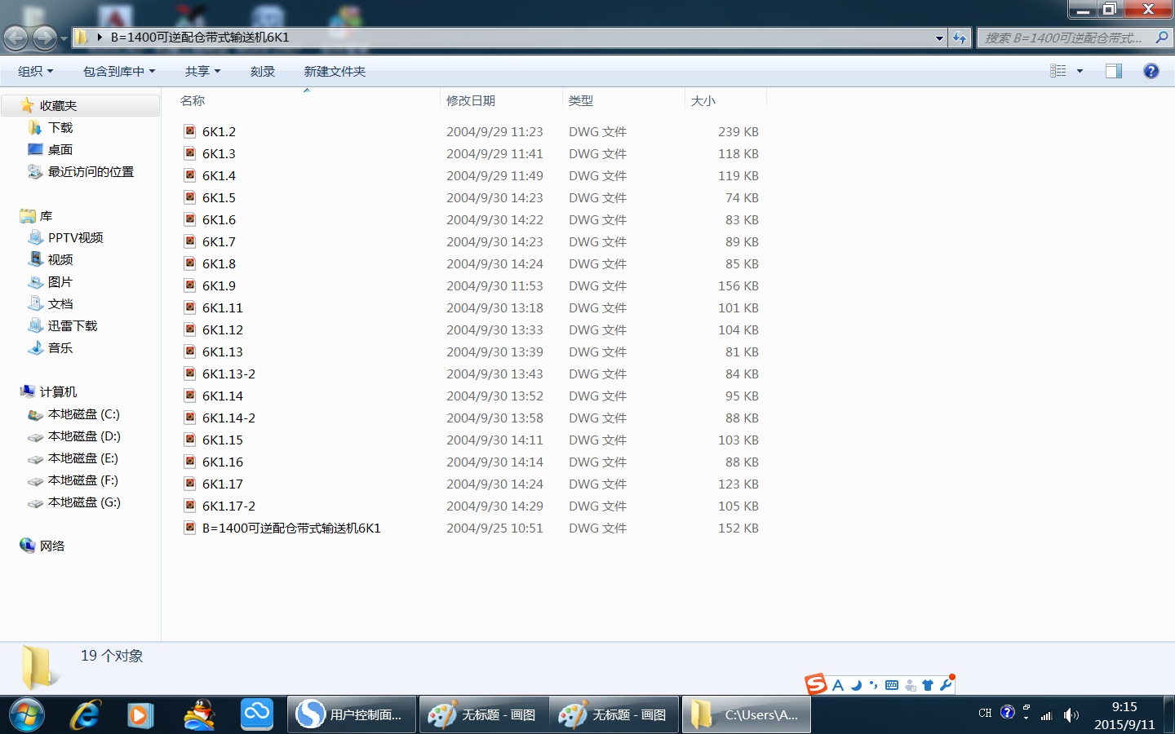Select file name 6K1.17-2 in the list
This screenshot has height=734, width=1175.
point(228,506)
